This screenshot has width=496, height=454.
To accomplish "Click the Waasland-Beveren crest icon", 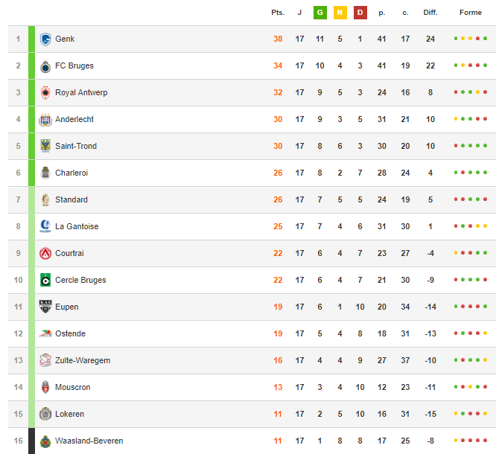I will (45, 441).
